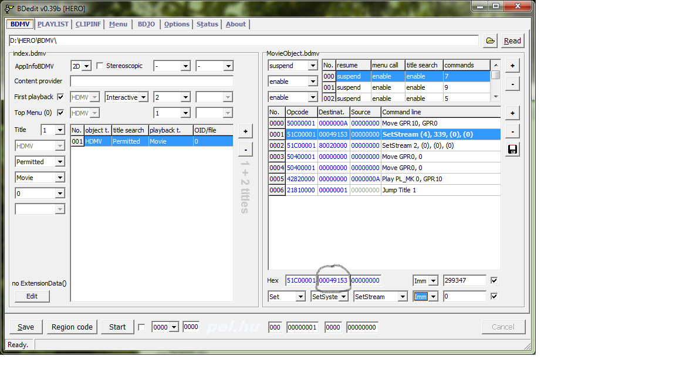Switch to the BDJO tab

tap(146, 24)
